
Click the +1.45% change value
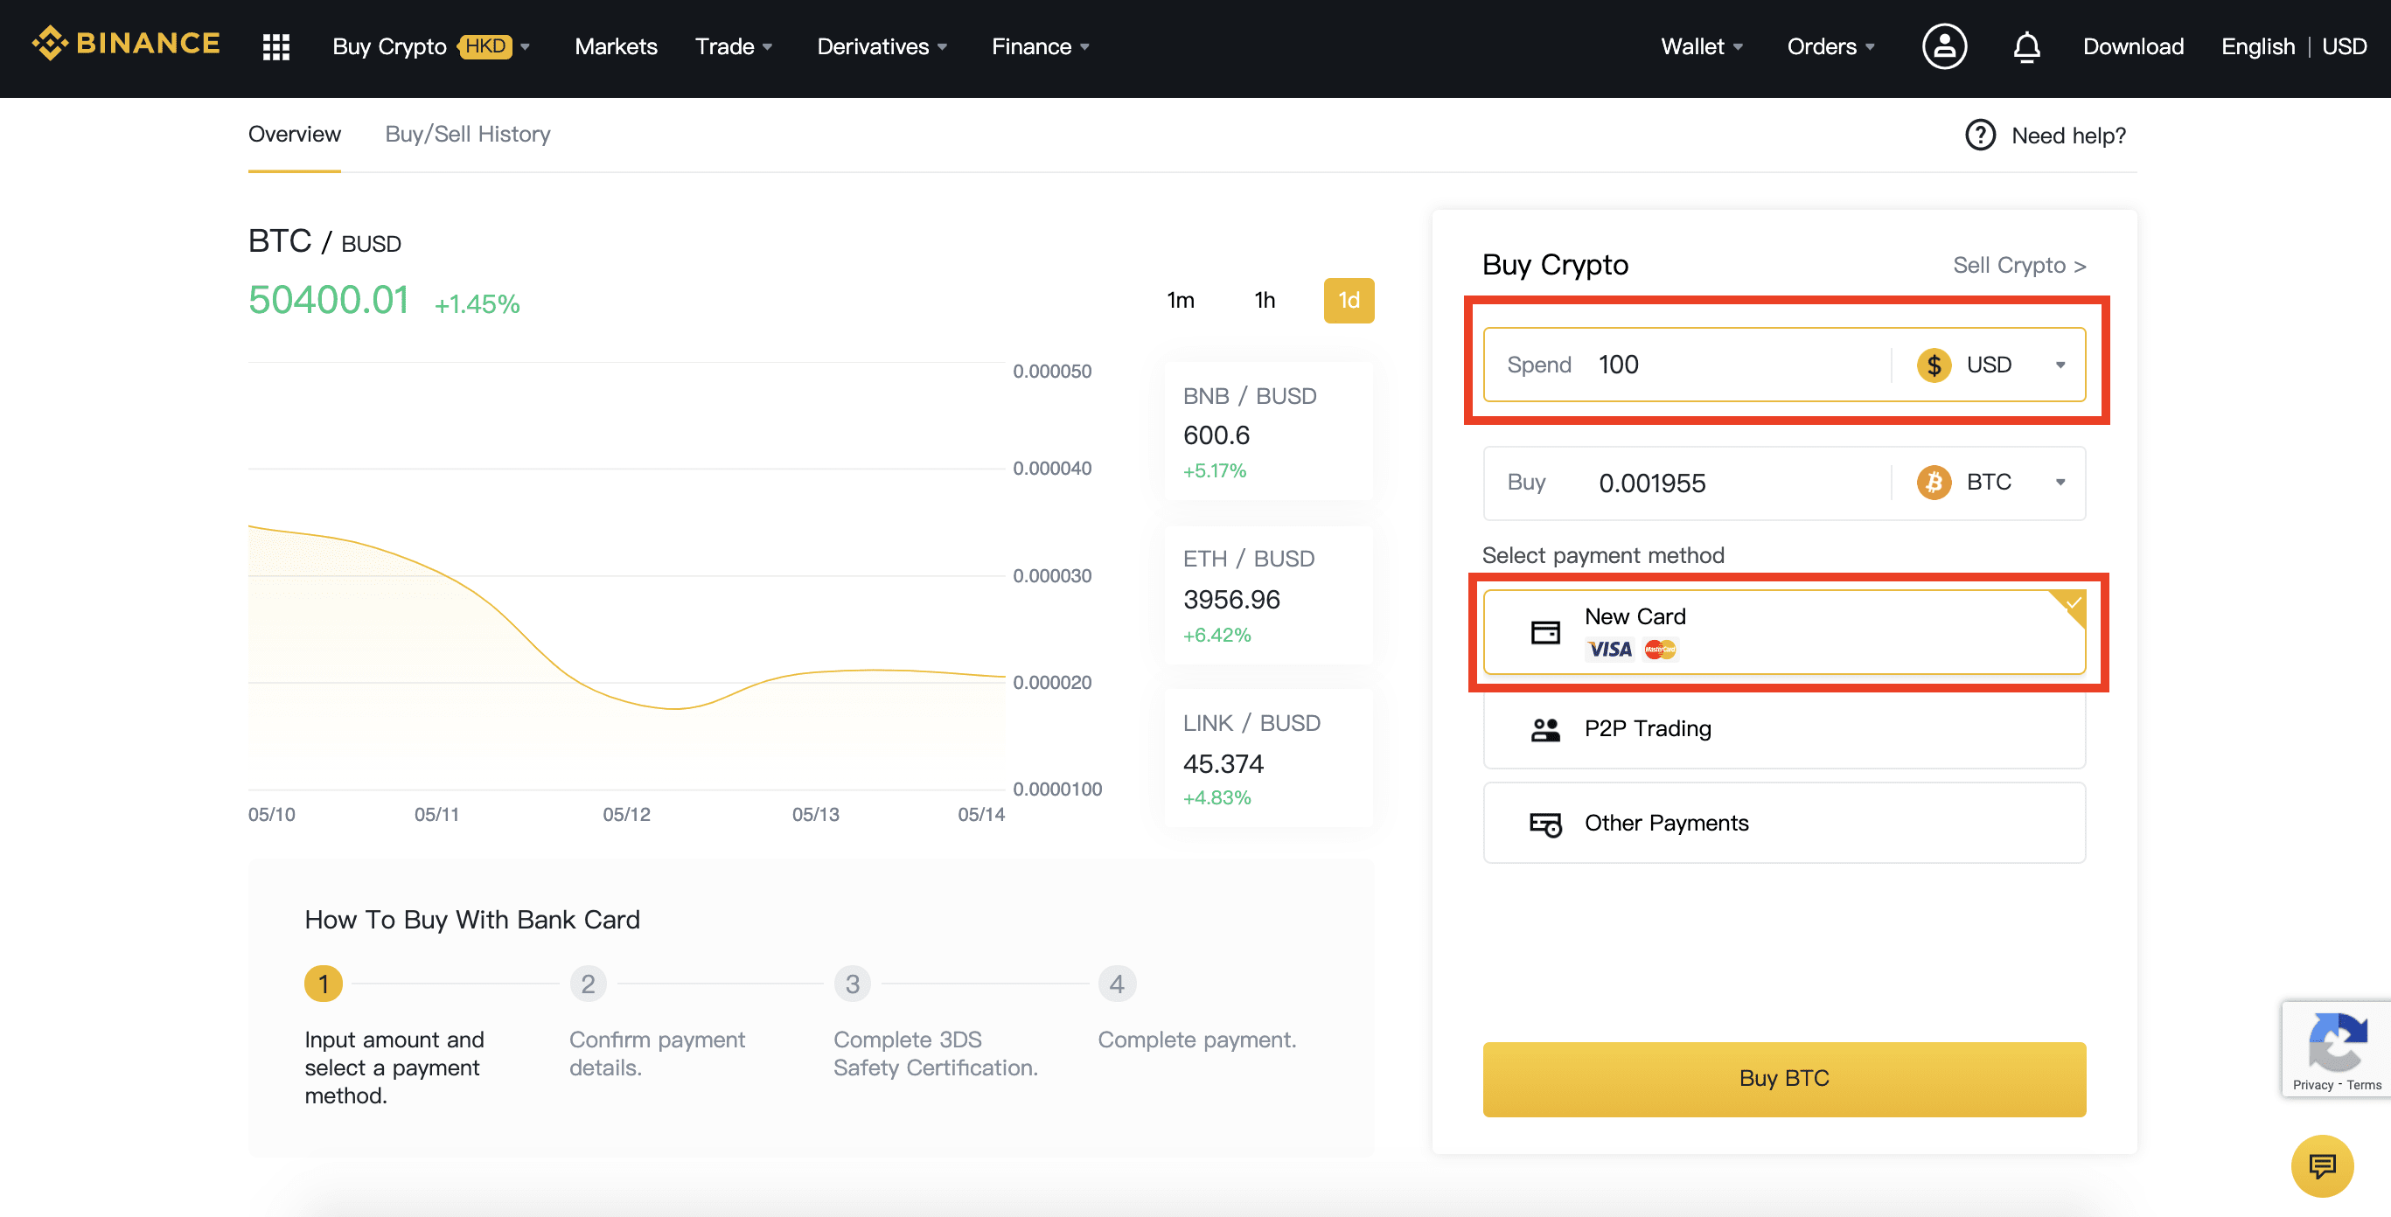pyautogui.click(x=476, y=304)
